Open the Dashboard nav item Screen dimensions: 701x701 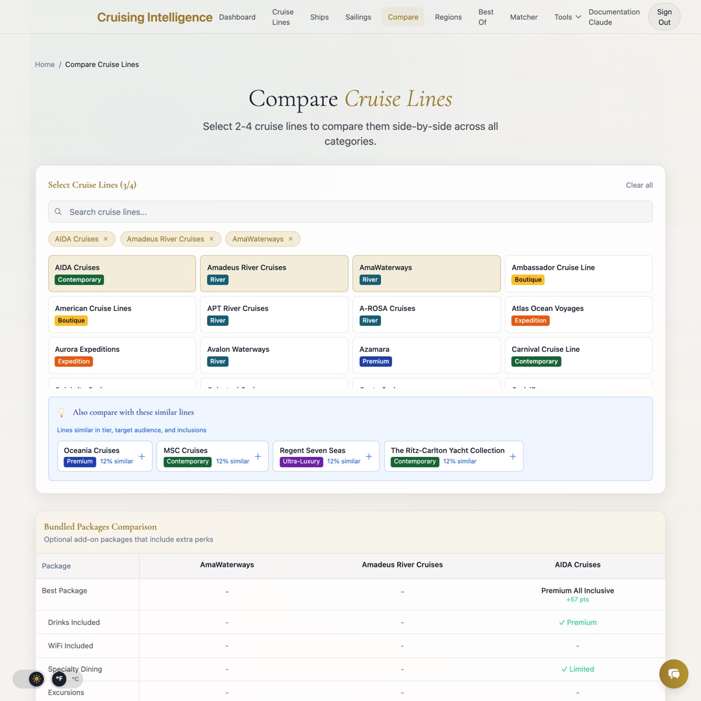(237, 17)
